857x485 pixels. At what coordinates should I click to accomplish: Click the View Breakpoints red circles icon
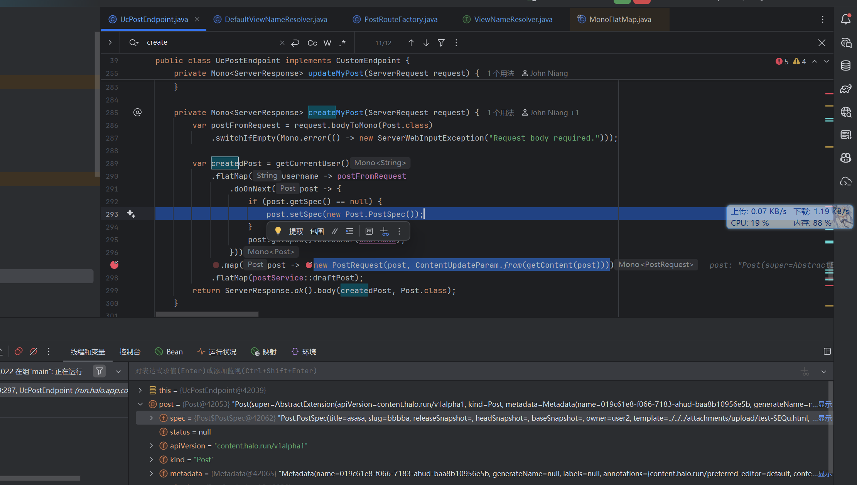click(x=19, y=351)
